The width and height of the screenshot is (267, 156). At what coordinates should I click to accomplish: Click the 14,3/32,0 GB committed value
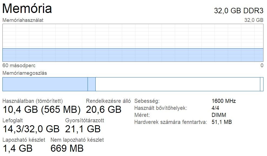31,129
